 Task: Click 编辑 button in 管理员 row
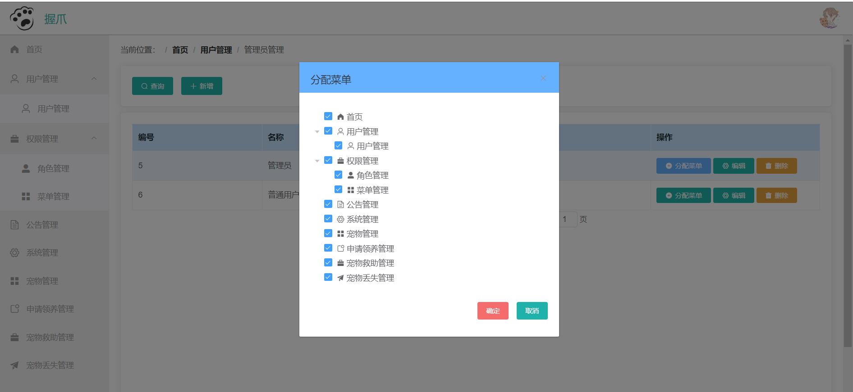click(734, 166)
